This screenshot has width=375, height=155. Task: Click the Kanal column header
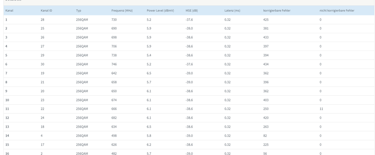pos(9,10)
